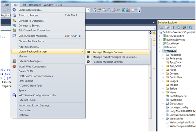
Task: Click the scrollbar up arrow in editor
Action: click(x=150, y=36)
